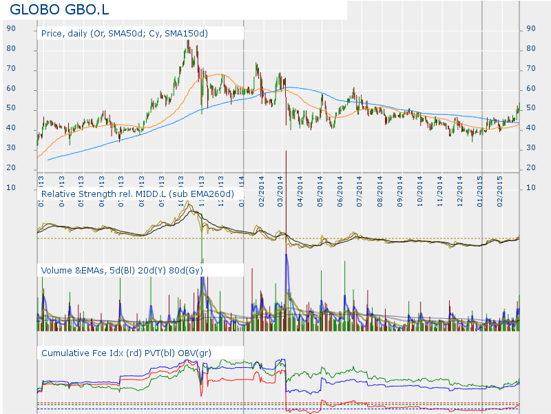Click the 07/2014 date axis label
The width and height of the screenshot is (551, 414).
[359, 192]
